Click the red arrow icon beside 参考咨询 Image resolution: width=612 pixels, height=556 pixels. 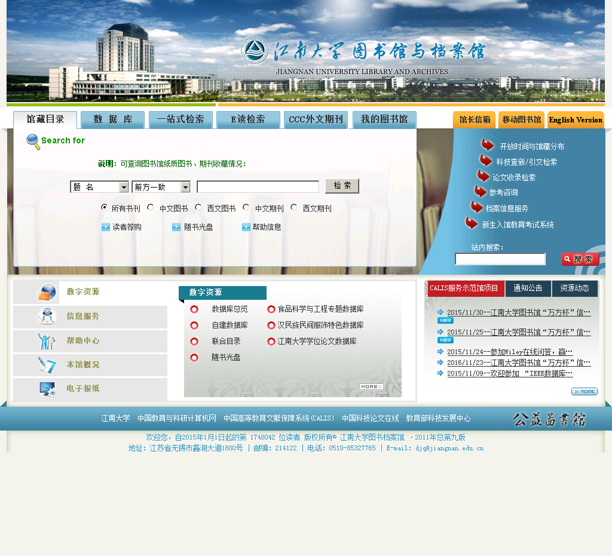coord(480,191)
